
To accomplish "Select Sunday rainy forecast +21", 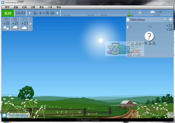I will tap(15, 24).
